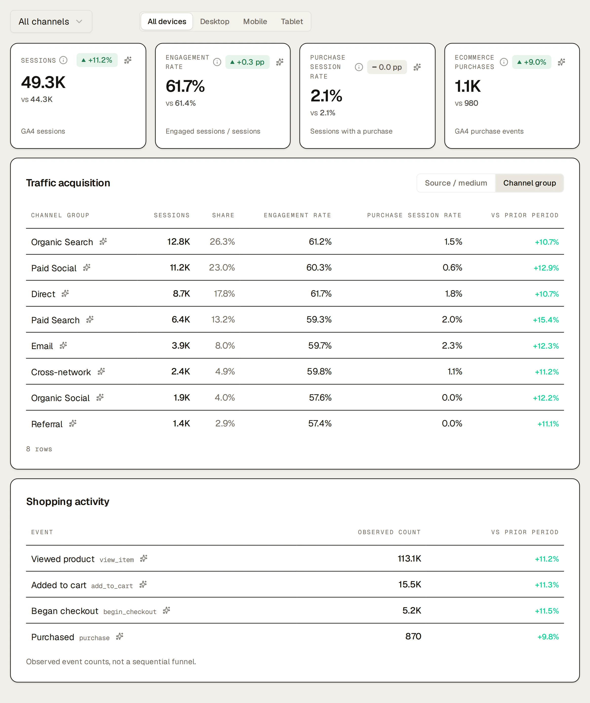This screenshot has height=703, width=590.
Task: Click the sparkle icon on Purchase Session Rate card
Action: point(417,67)
